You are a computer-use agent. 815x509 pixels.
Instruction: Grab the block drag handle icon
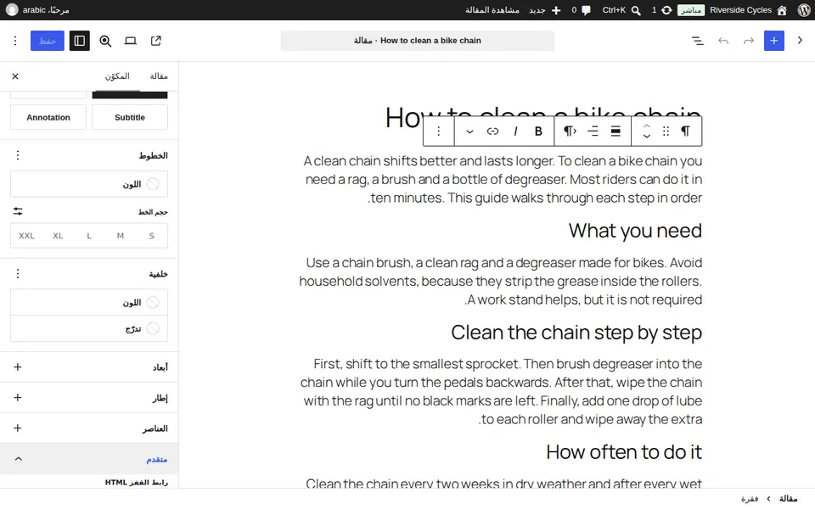point(666,131)
